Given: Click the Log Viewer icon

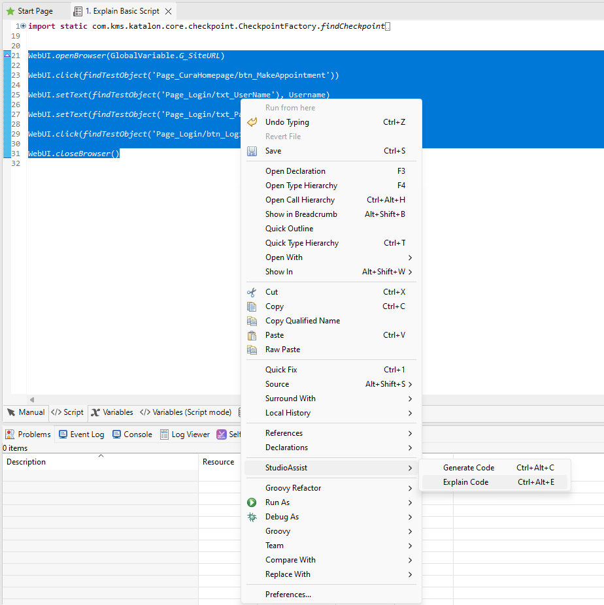Looking at the screenshot, I should [x=165, y=434].
